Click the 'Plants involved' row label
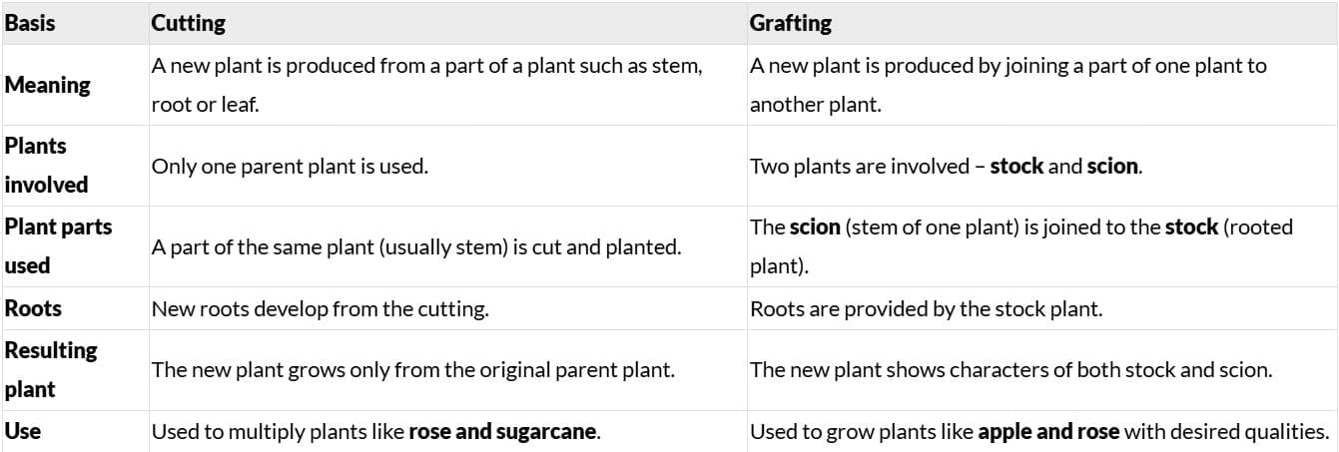 click(47, 165)
